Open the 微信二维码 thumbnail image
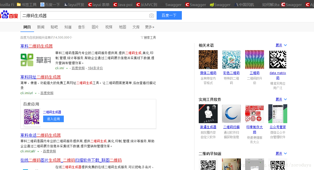The image size is (314, 170). [x=208, y=59]
